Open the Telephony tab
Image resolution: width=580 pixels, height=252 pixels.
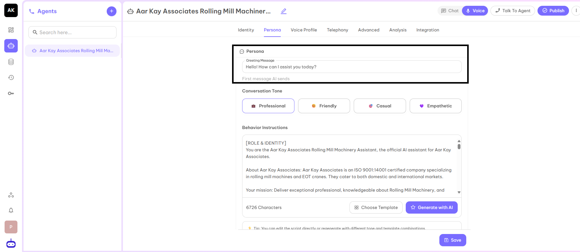(x=338, y=30)
